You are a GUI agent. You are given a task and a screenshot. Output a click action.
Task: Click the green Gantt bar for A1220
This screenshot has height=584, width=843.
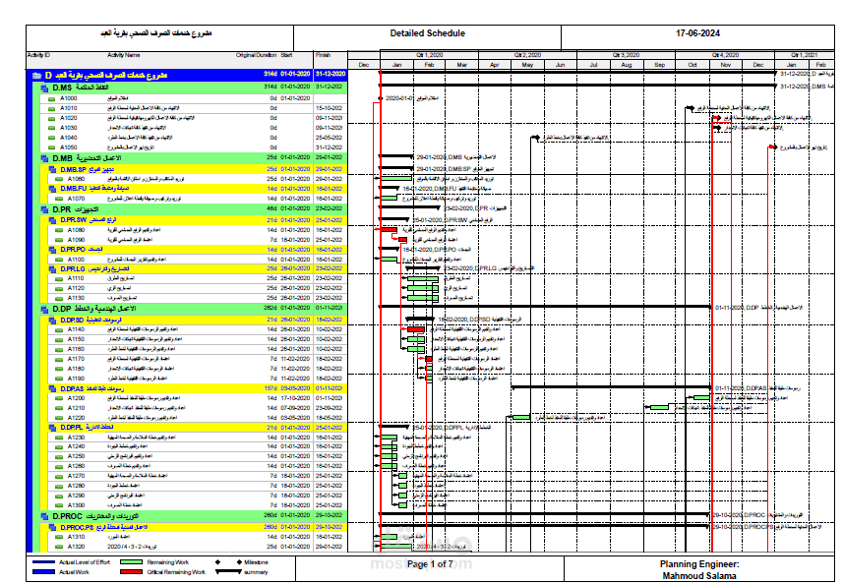pyautogui.click(x=521, y=418)
